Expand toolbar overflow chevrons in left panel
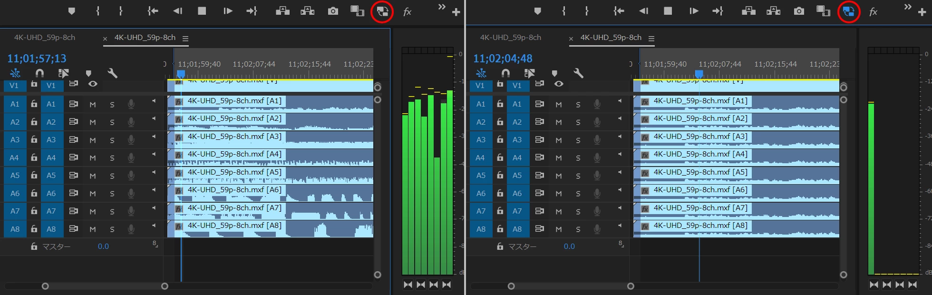This screenshot has width=932, height=295. point(442,7)
